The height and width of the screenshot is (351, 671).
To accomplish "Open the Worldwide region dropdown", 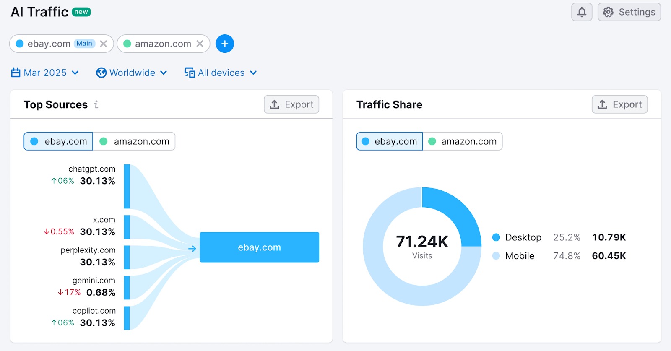I will 132,73.
